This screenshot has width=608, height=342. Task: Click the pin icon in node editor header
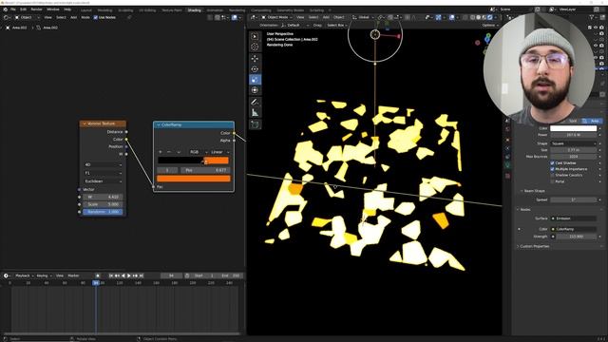[129, 17]
